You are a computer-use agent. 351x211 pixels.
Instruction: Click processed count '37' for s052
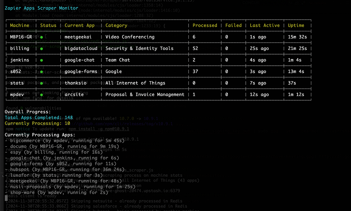click(195, 71)
